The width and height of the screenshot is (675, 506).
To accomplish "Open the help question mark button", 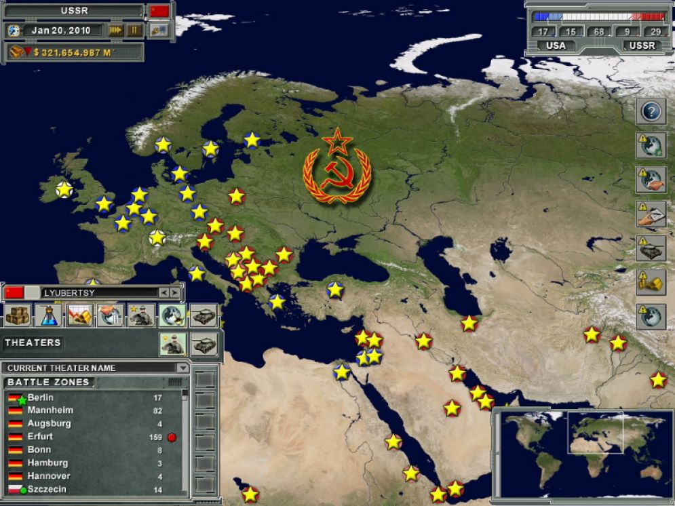I will click(x=651, y=111).
